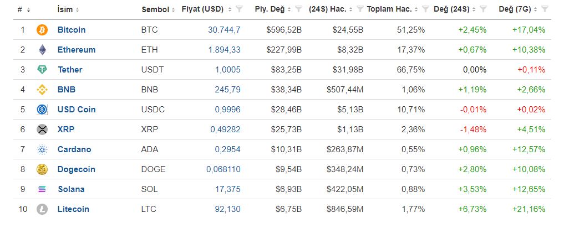Viewport: 564px width, 228px height.
Task: Click the Dogecoin logo icon
Action: coord(42,169)
